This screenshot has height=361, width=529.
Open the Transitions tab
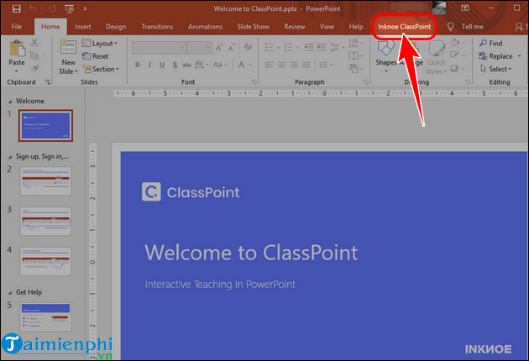[x=157, y=27]
